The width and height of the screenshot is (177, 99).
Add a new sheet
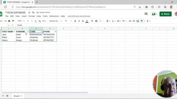(3, 96)
